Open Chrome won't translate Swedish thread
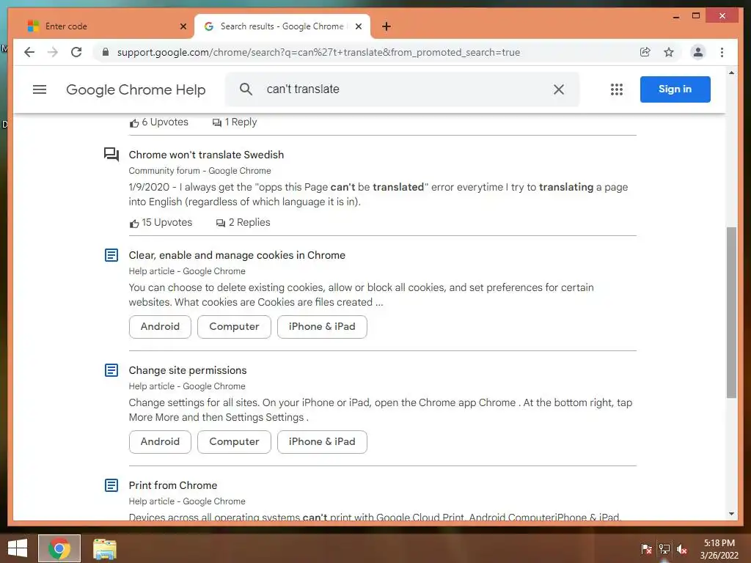 [x=206, y=155]
